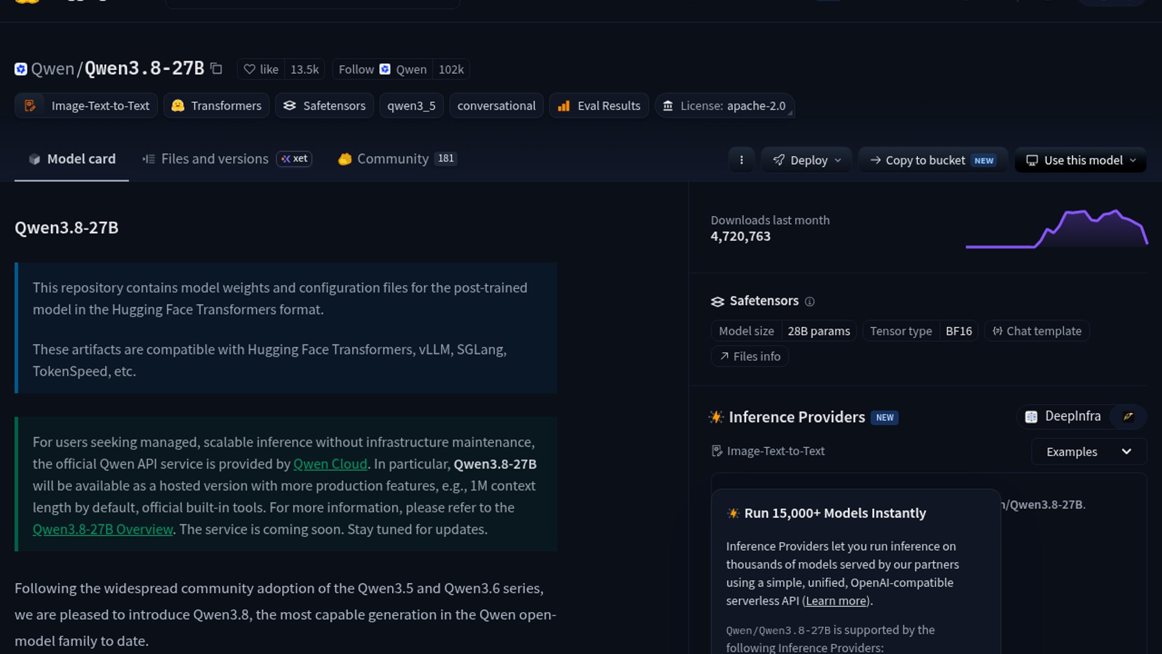Click the Image-Text-to-Text tag icon

coord(30,106)
